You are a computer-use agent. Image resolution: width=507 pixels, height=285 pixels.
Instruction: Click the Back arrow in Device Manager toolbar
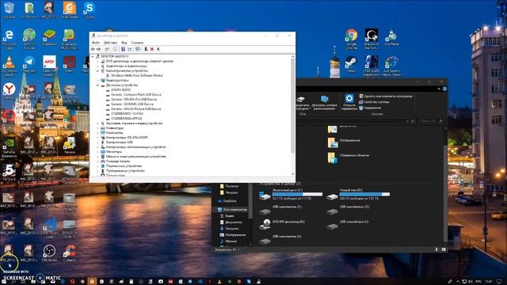pyautogui.click(x=93, y=49)
